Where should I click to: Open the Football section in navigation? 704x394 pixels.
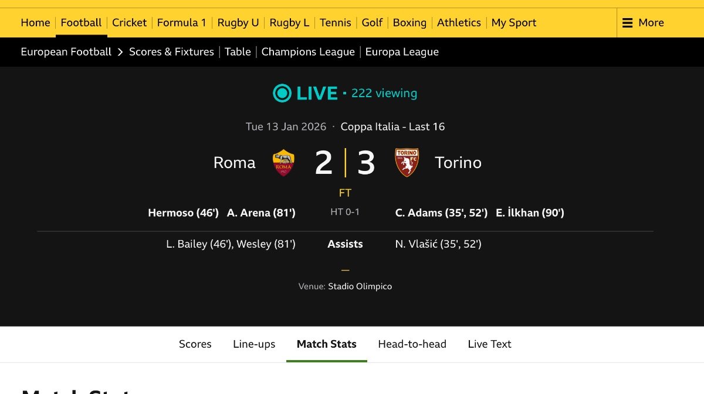point(81,23)
